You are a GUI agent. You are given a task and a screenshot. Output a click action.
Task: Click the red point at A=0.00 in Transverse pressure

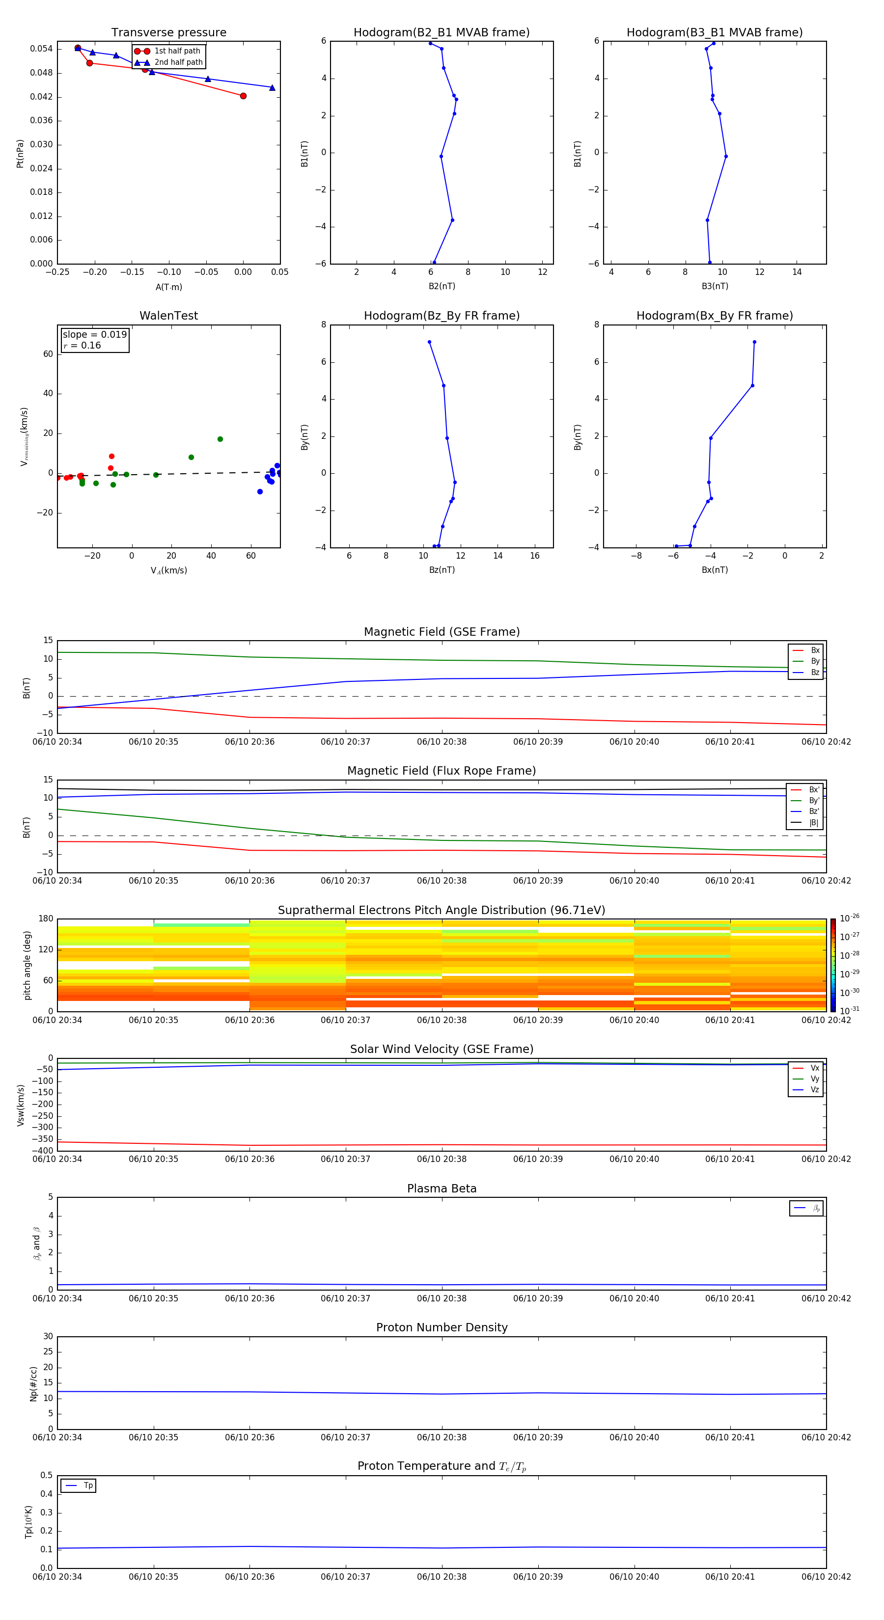pos(243,96)
